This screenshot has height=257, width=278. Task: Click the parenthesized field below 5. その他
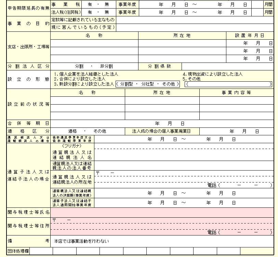click(228, 84)
